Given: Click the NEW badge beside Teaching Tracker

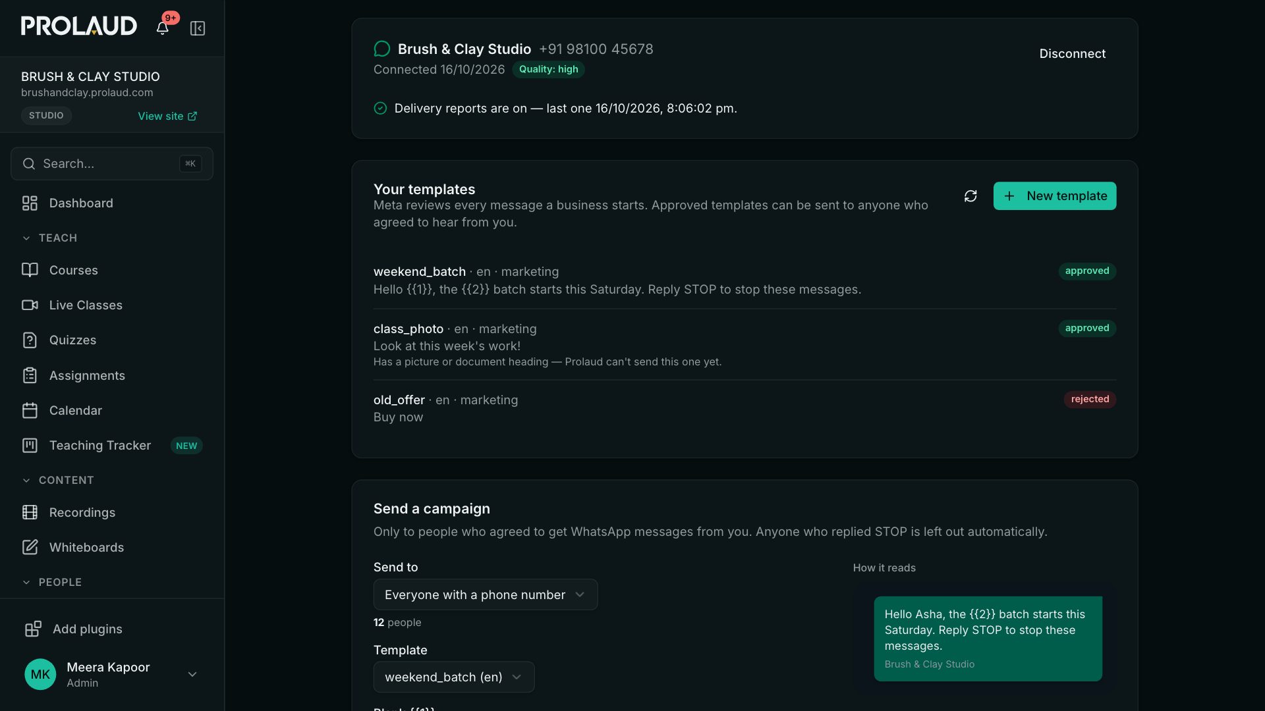Looking at the screenshot, I should click(x=186, y=446).
